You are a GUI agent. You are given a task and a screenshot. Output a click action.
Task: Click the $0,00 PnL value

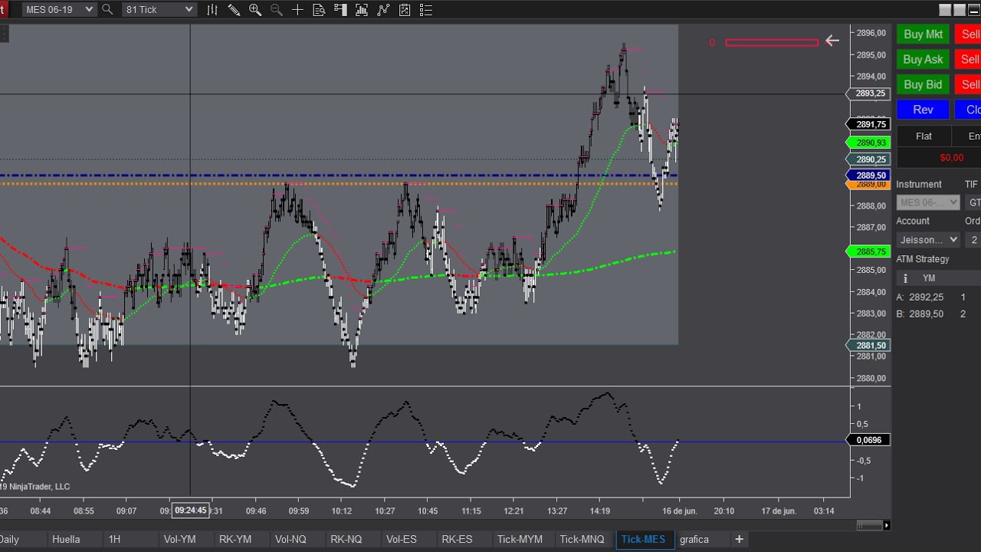(951, 158)
